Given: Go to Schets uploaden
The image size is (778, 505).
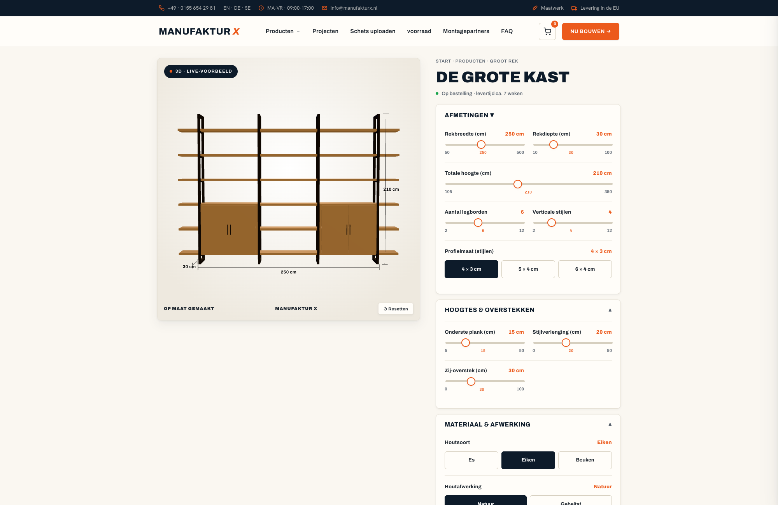Looking at the screenshot, I should [373, 31].
